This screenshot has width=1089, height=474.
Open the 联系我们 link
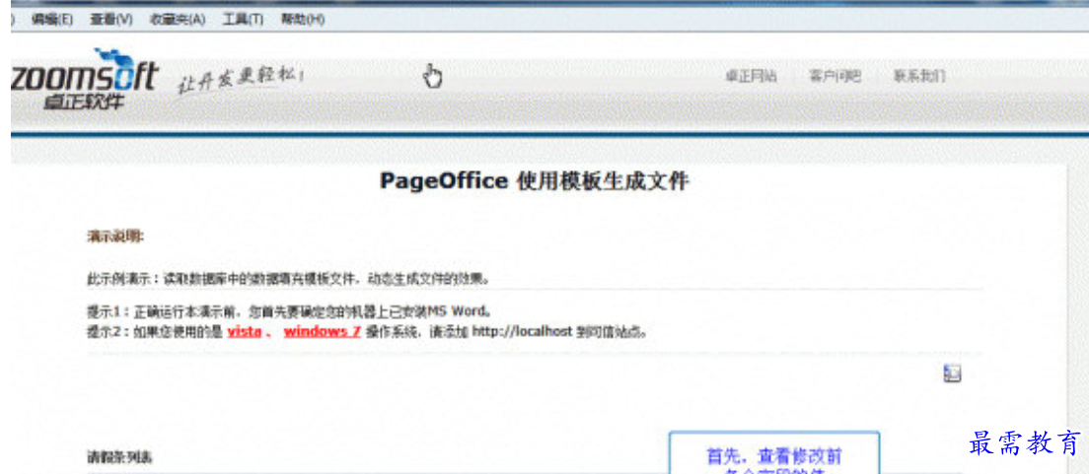click(919, 77)
